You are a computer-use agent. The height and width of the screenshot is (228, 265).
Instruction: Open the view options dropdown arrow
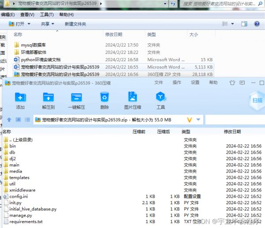point(233,24)
